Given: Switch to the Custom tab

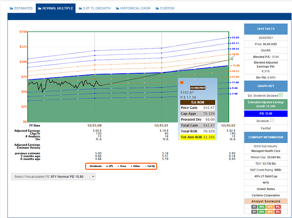Looking at the screenshot, I should [165, 8].
